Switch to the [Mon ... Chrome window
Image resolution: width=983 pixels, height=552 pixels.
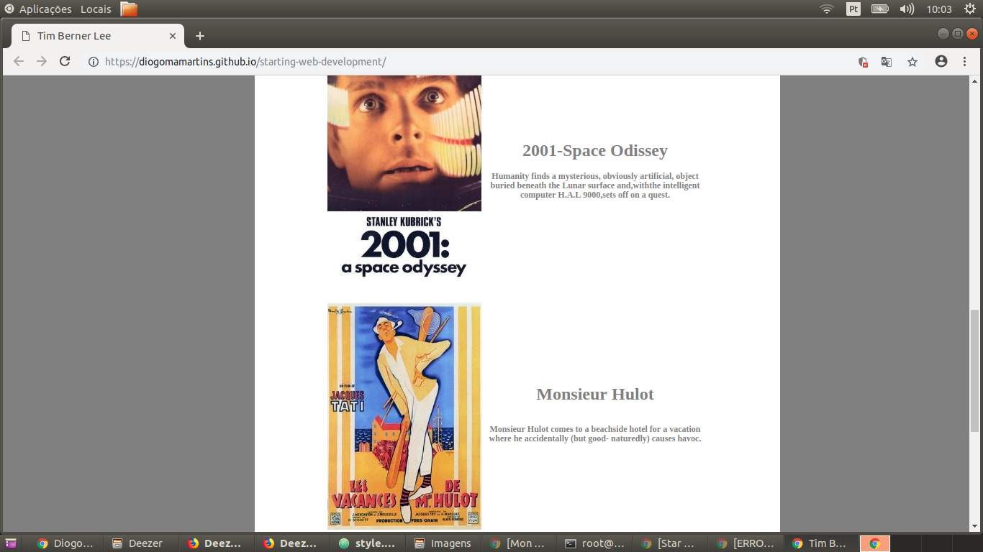[518, 543]
